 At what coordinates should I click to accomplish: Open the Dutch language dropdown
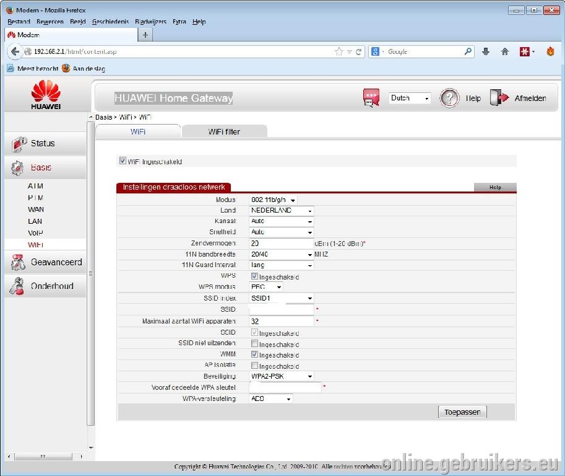[x=410, y=98]
